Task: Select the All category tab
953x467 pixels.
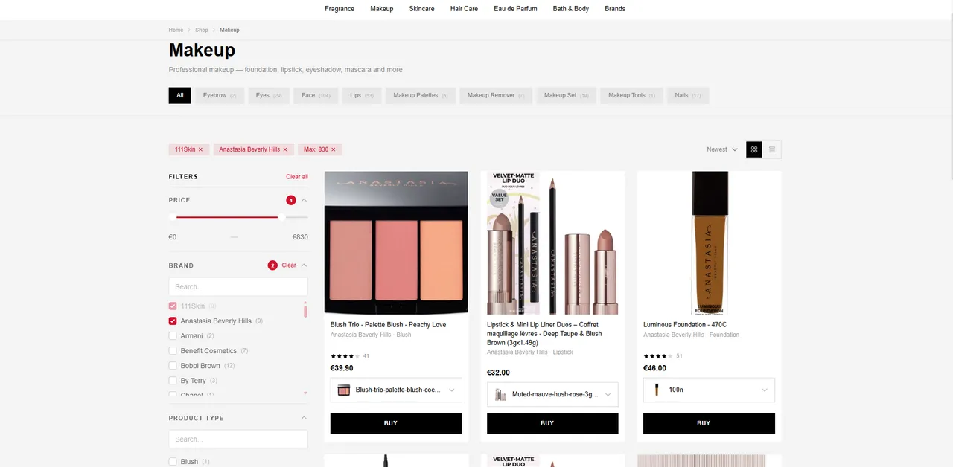Action: 180,95
